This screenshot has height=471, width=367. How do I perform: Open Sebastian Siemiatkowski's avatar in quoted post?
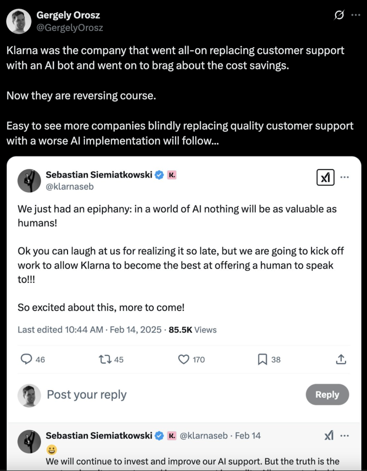[29, 181]
